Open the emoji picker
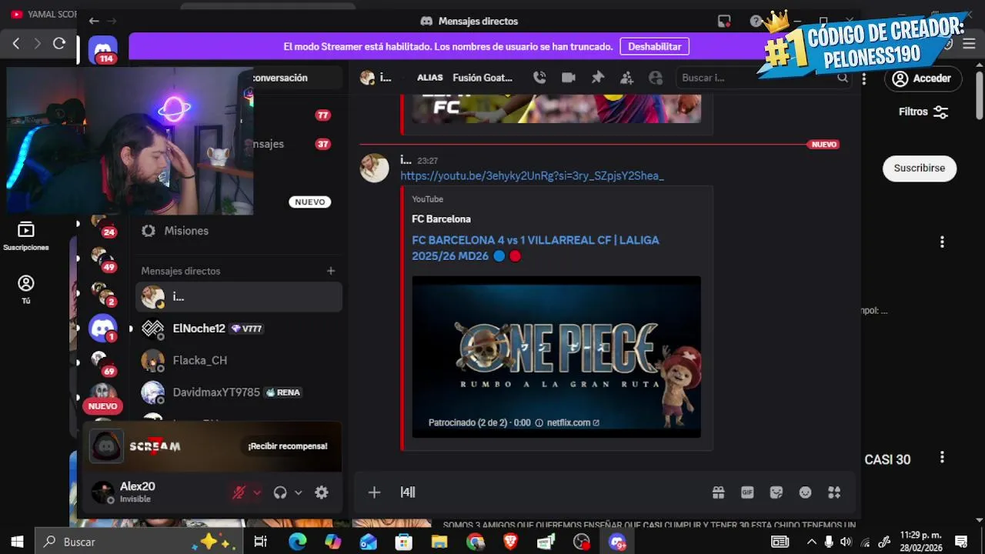This screenshot has height=554, width=985. click(806, 492)
